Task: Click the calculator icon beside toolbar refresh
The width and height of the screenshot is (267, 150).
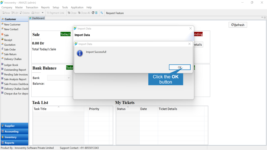Action: (x=96, y=13)
